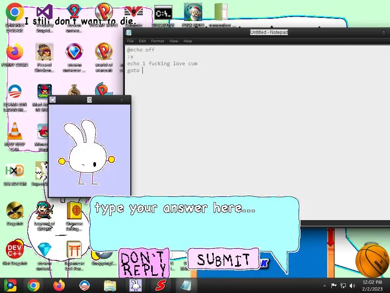Screen dimensions: 390x293
Task: Click the money bag desktop icon
Action: point(74,90)
